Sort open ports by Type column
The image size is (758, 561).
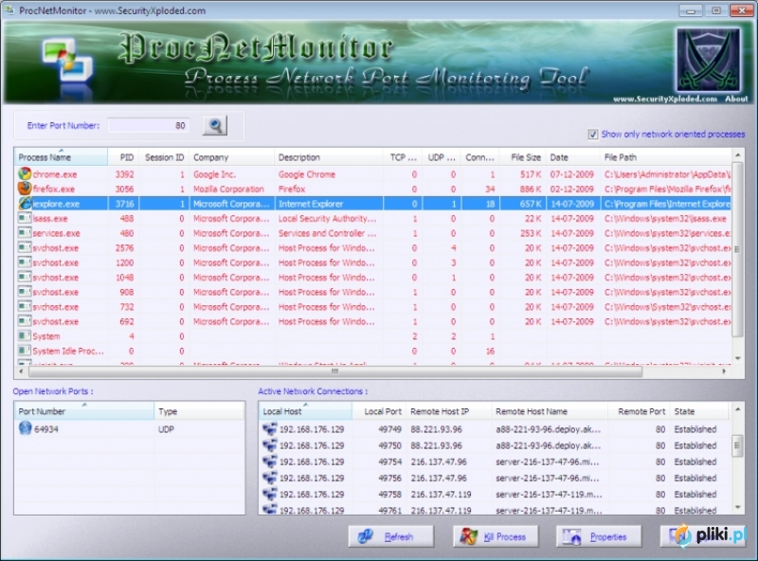[199, 411]
